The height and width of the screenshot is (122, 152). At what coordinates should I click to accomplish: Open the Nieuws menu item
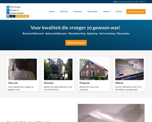point(106,12)
